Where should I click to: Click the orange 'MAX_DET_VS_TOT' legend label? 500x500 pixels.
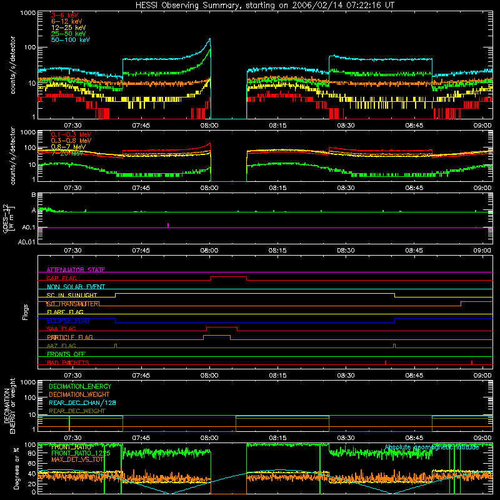(x=77, y=459)
